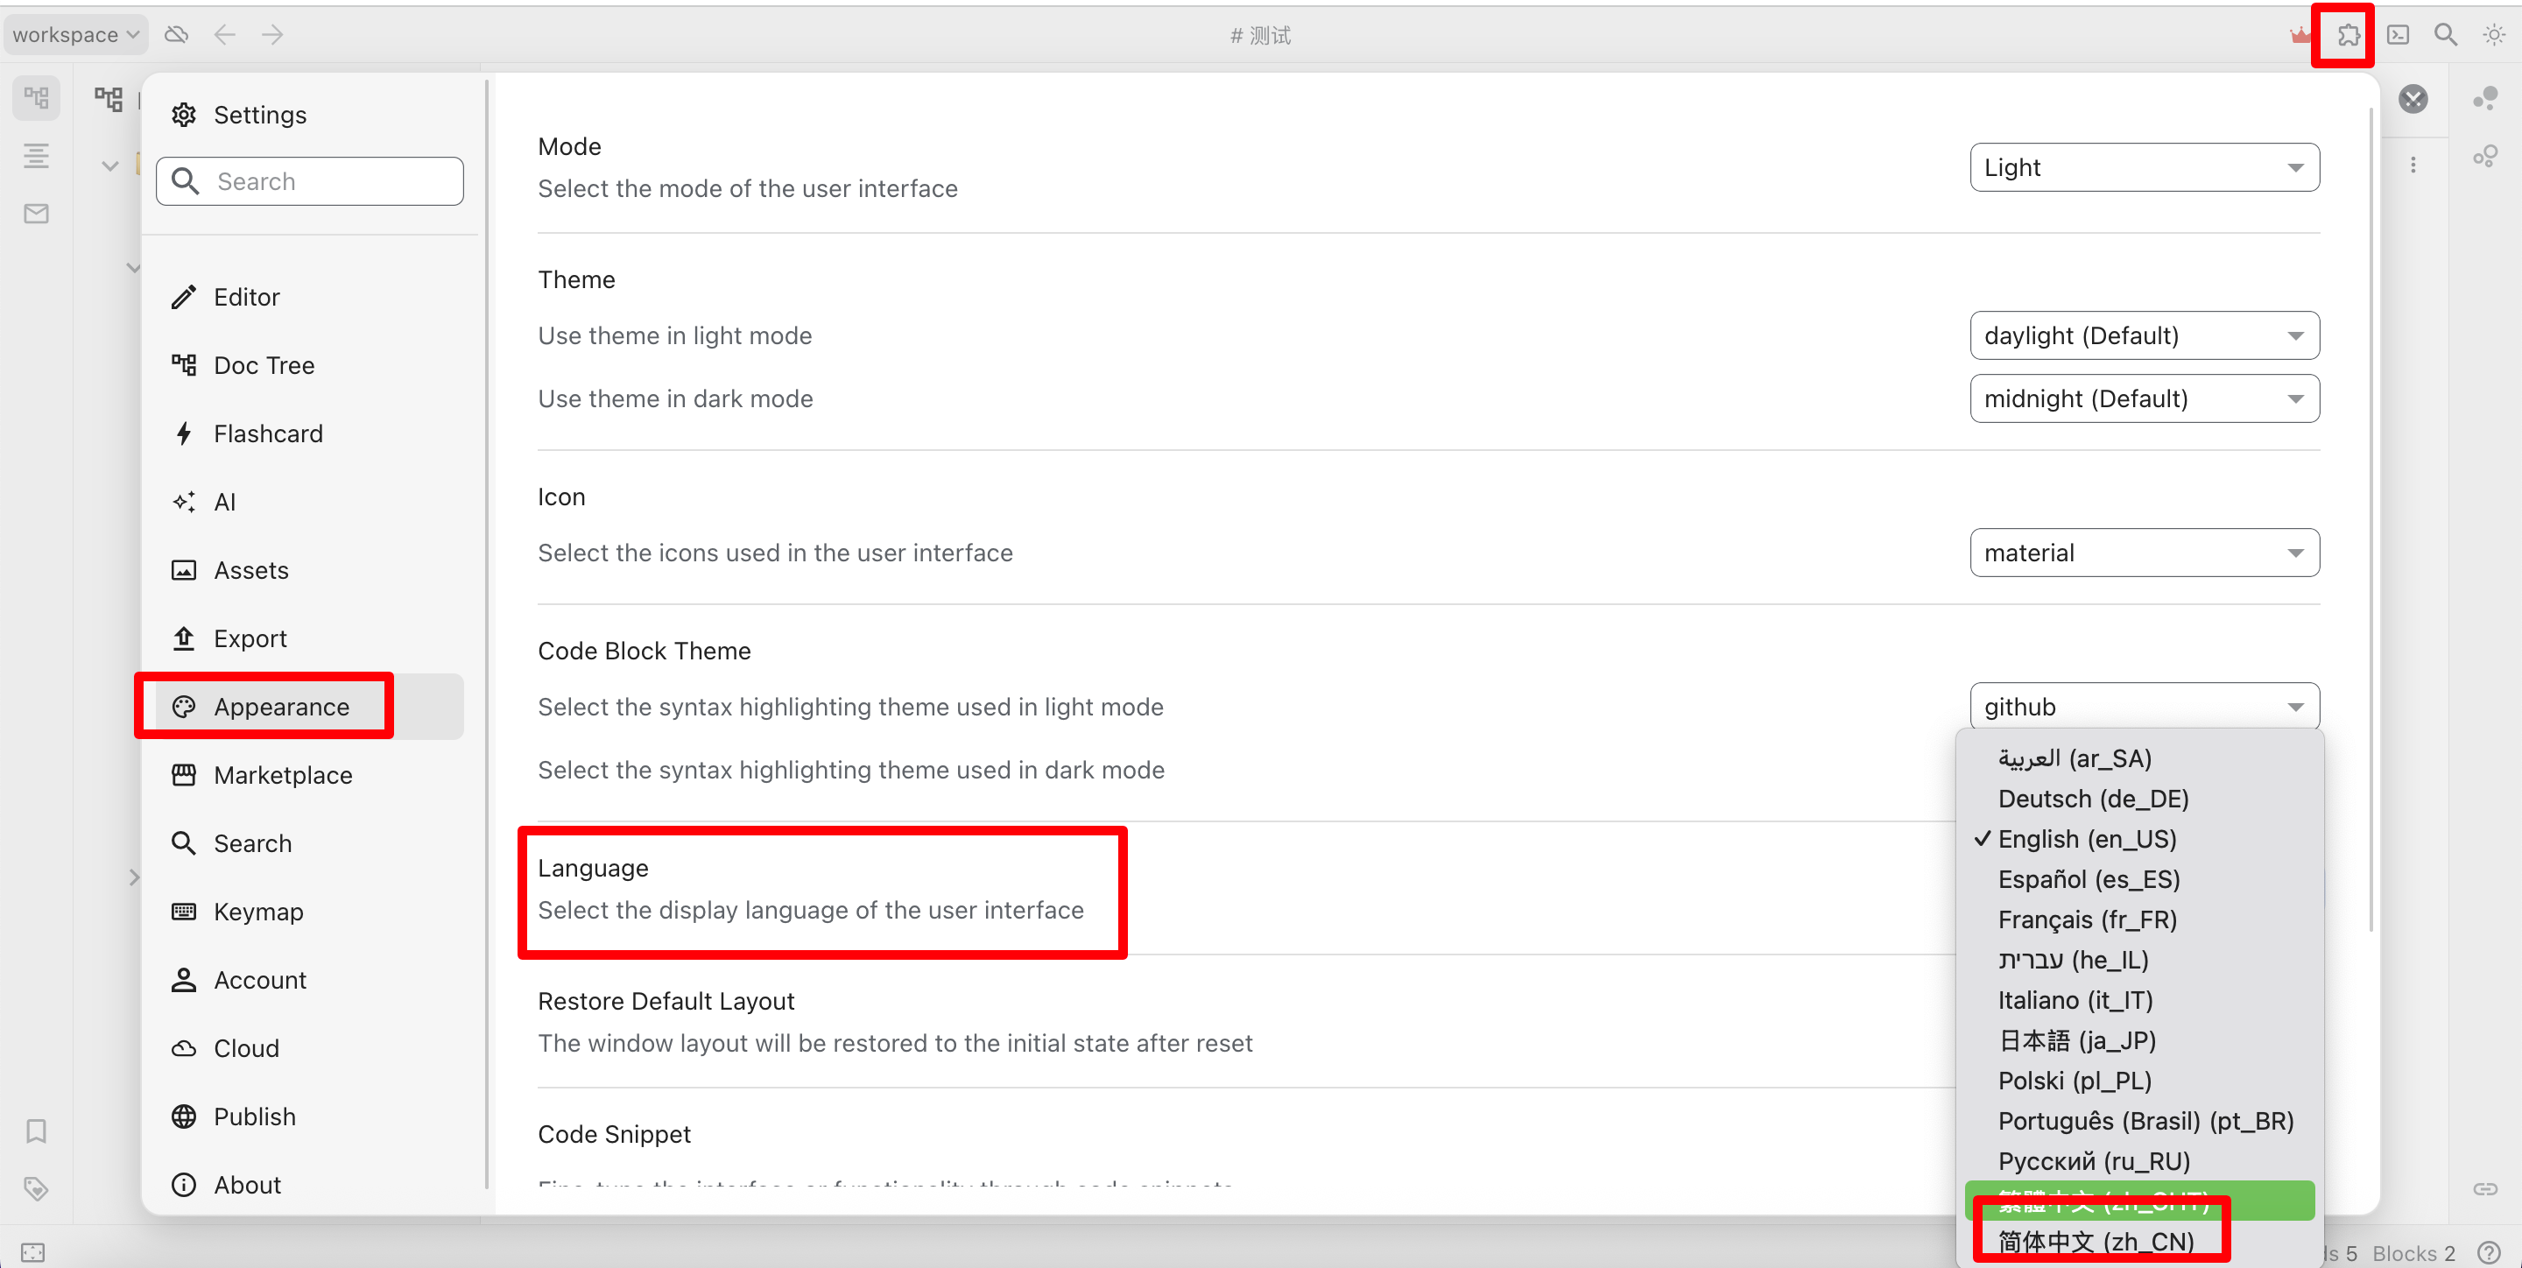This screenshot has height=1268, width=2522.
Task: Open the Mode dropdown showing Light
Action: click(2143, 167)
